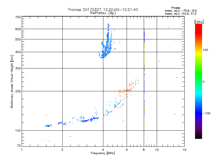Click the x-axis tick label '1'
The height and width of the screenshot is (163, 217).
point(22,150)
